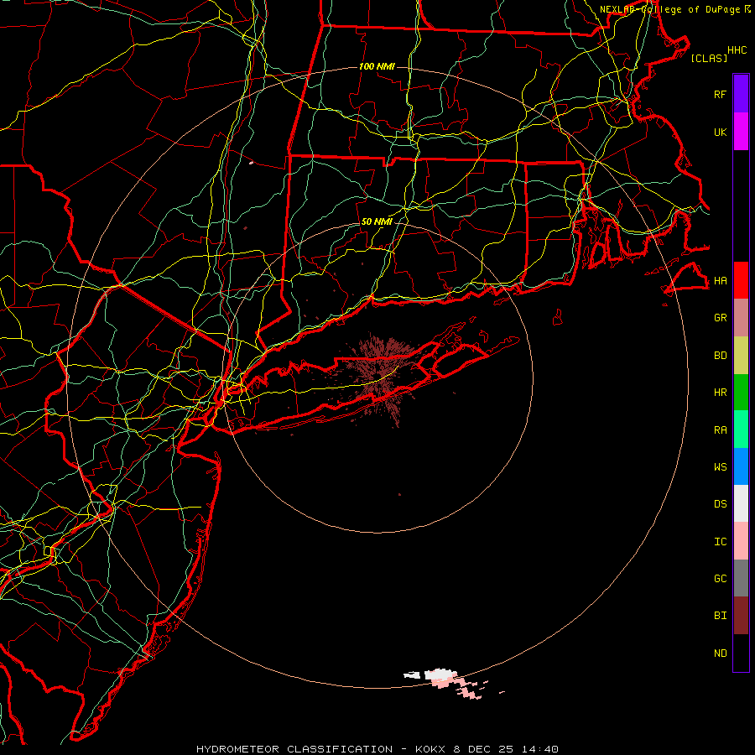Click the 100 NMI range ring label
Viewport: 755px width, 755px height.
click(377, 66)
